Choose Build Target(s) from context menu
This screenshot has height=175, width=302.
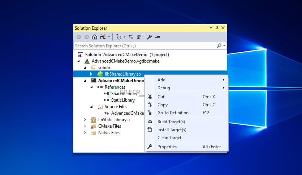pyautogui.click(x=171, y=122)
